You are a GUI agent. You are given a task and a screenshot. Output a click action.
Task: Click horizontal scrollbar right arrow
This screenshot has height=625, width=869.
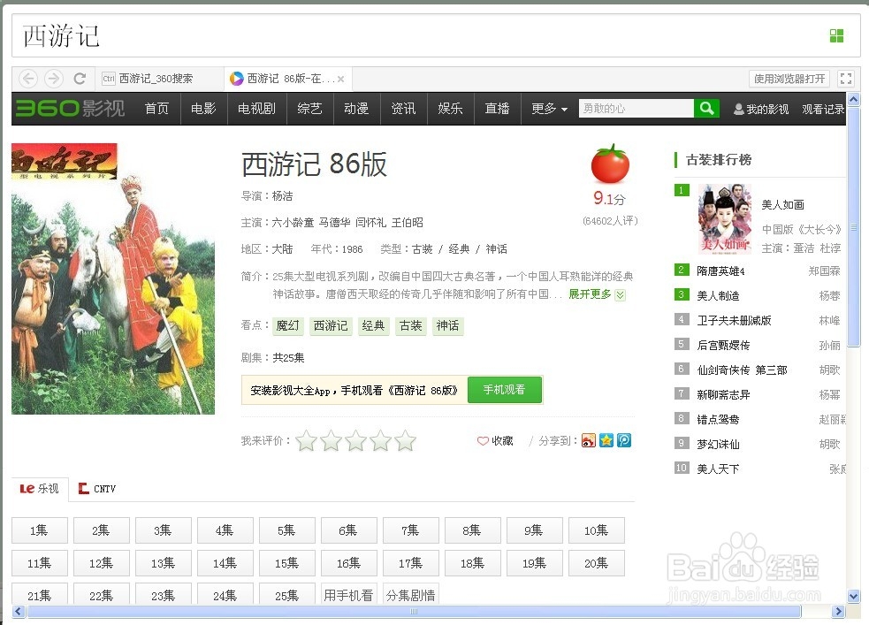click(838, 611)
